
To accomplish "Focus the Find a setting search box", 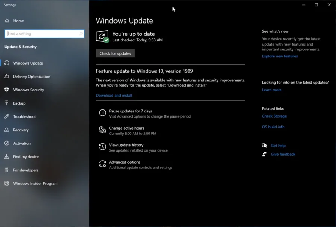I will [x=44, y=34].
